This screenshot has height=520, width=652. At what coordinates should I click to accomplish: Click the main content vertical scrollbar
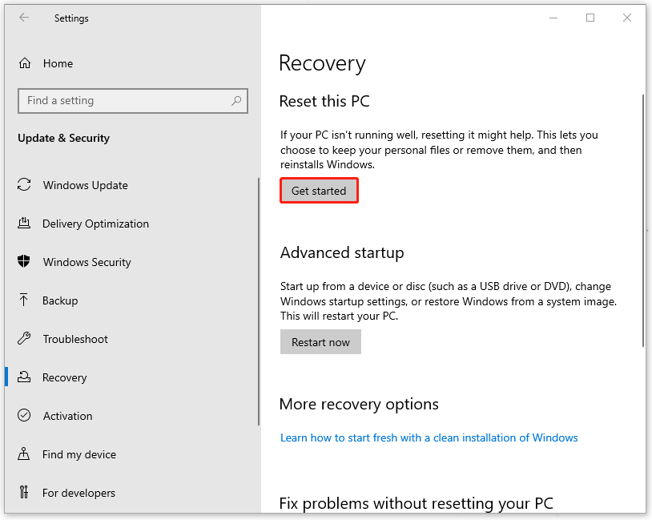coord(642,220)
